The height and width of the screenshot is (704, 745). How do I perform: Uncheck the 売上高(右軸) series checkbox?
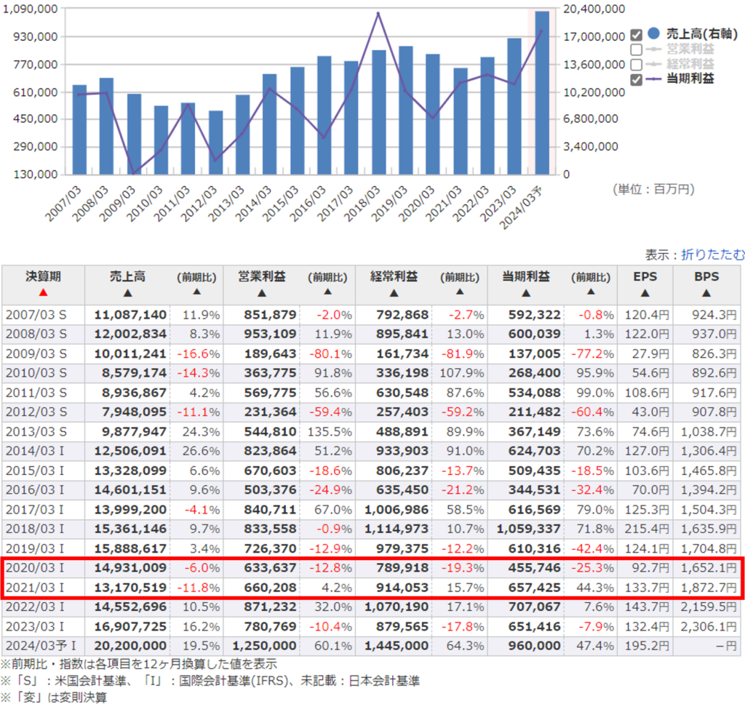pos(637,35)
